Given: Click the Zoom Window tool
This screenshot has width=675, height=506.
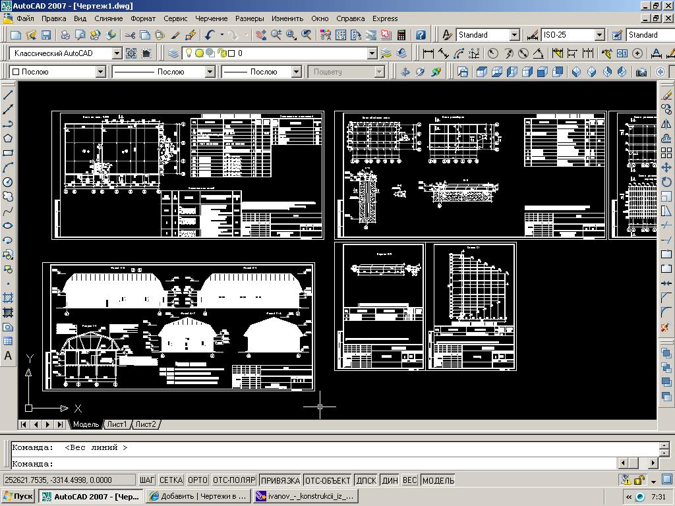Looking at the screenshot, I should pos(291,35).
